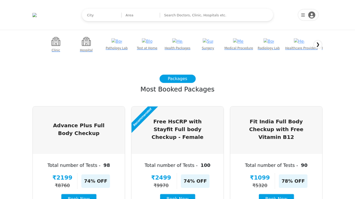Focus the Search Doctors, Clinic, Hospitals field

coord(216,15)
